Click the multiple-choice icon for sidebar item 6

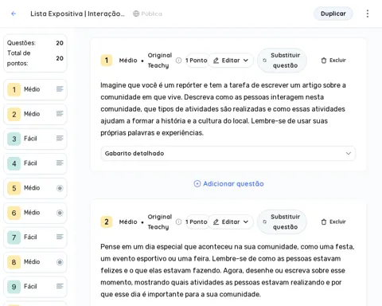point(60,213)
